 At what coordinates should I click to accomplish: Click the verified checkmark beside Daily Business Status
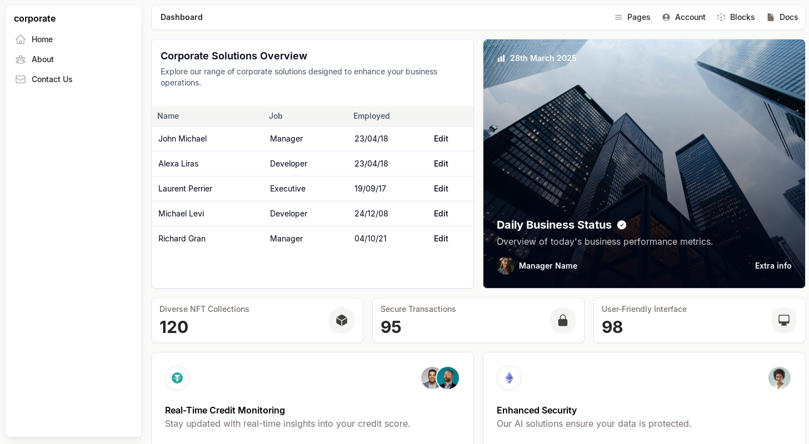pyautogui.click(x=622, y=225)
